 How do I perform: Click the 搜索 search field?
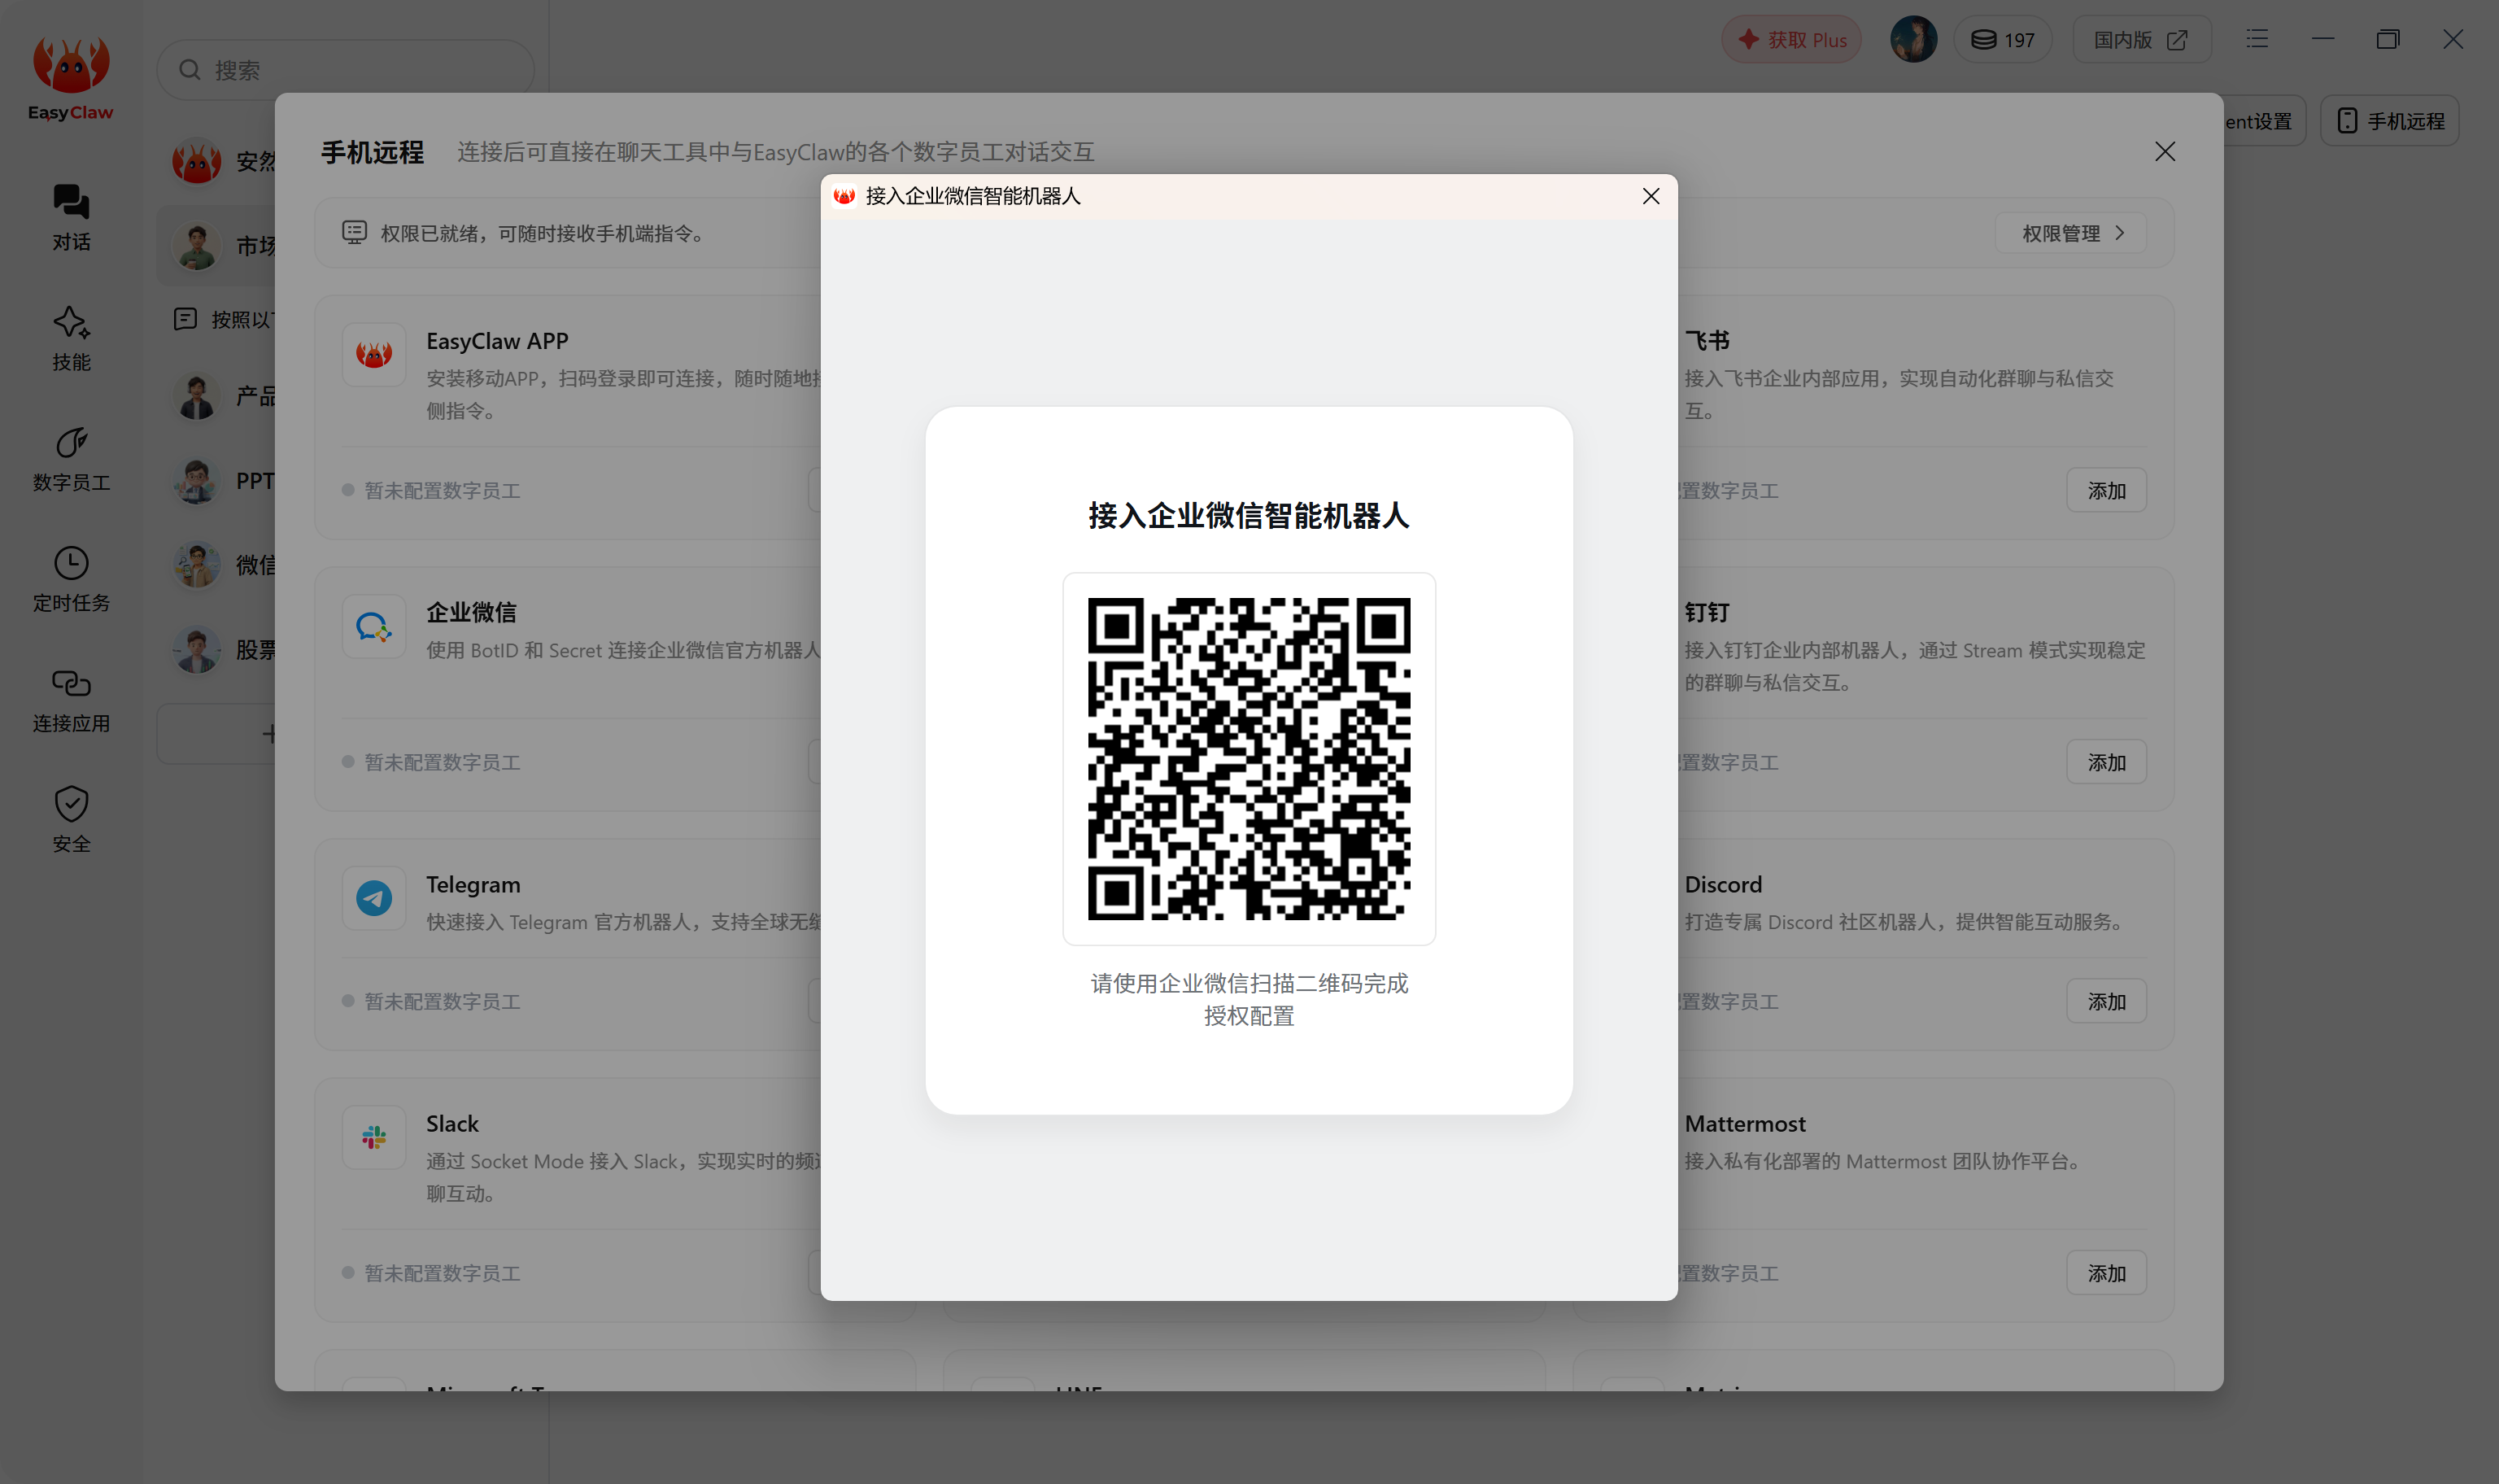[345, 70]
